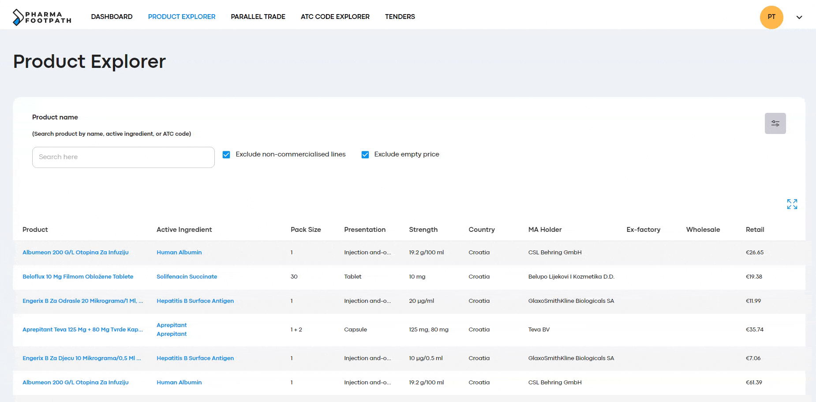The width and height of the screenshot is (816, 402).
Task: Click Hepatitis B Surface Antigen for Engerix Djecu
Action: click(x=195, y=358)
